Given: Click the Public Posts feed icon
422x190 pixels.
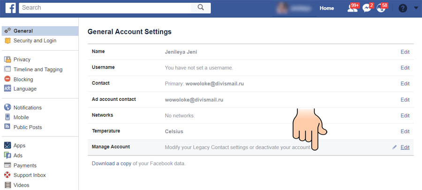Looking at the screenshot, I should coord(8,127).
